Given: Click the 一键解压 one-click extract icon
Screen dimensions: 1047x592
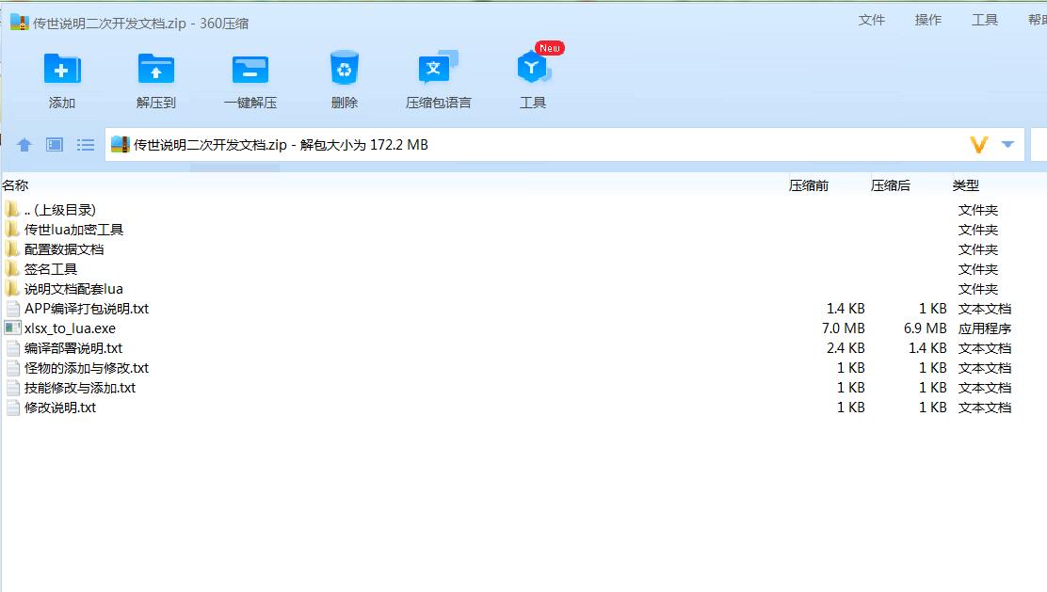Looking at the screenshot, I should click(250, 71).
